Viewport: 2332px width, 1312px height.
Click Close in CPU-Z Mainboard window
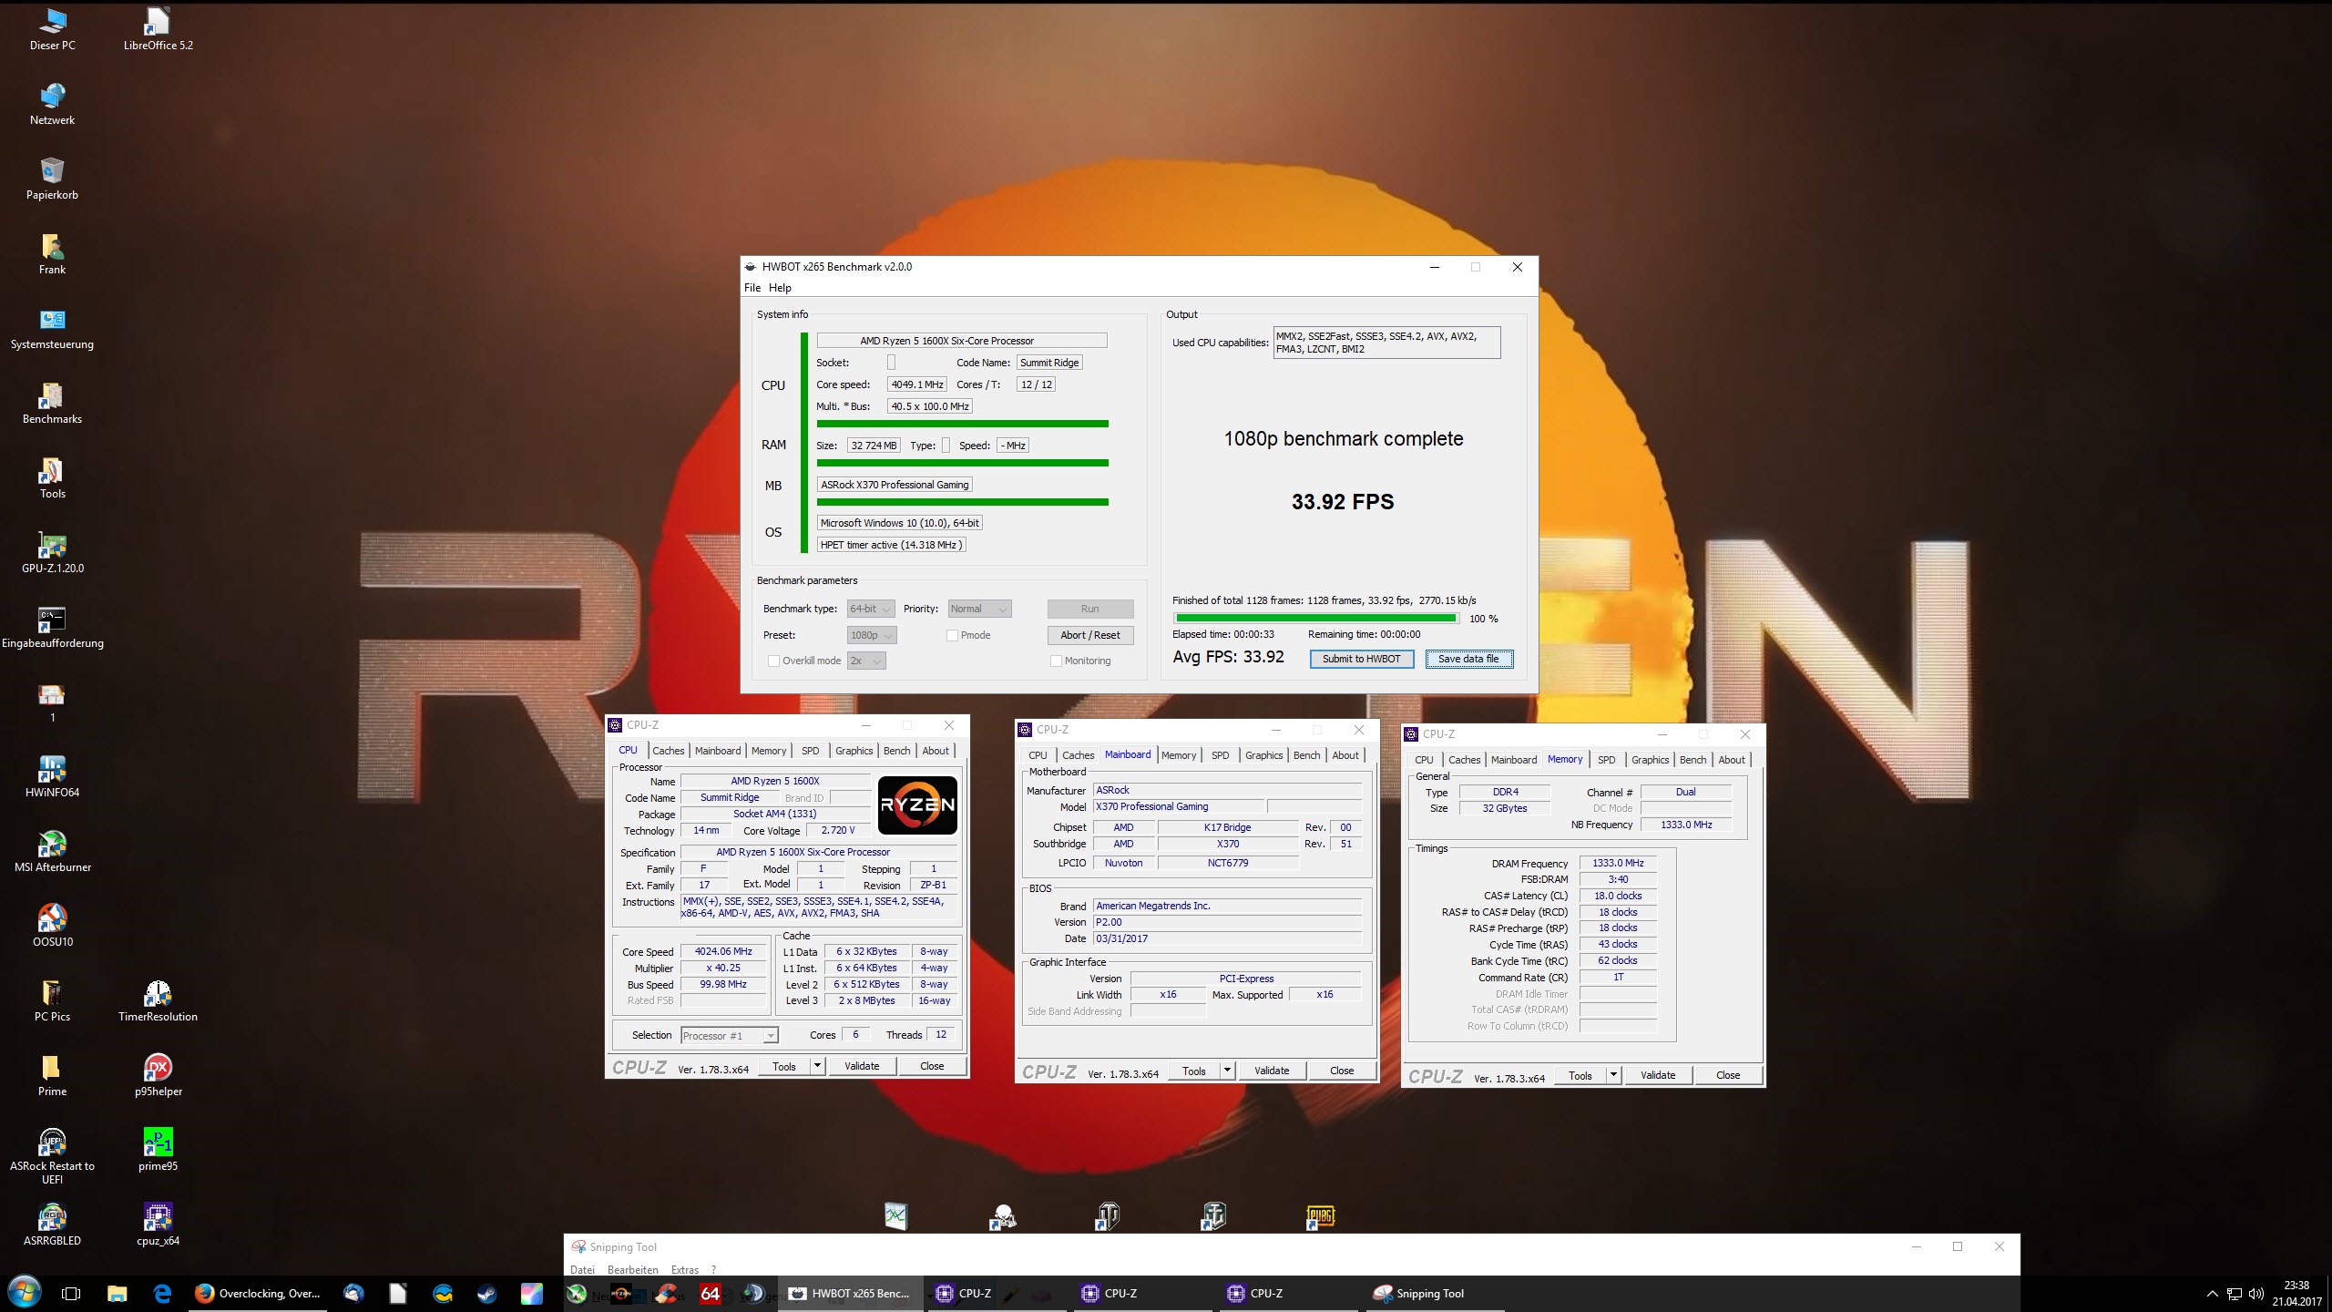pyautogui.click(x=1342, y=1071)
